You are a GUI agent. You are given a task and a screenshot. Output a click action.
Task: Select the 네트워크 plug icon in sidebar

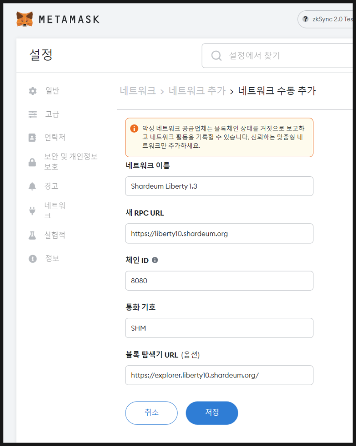(32, 209)
